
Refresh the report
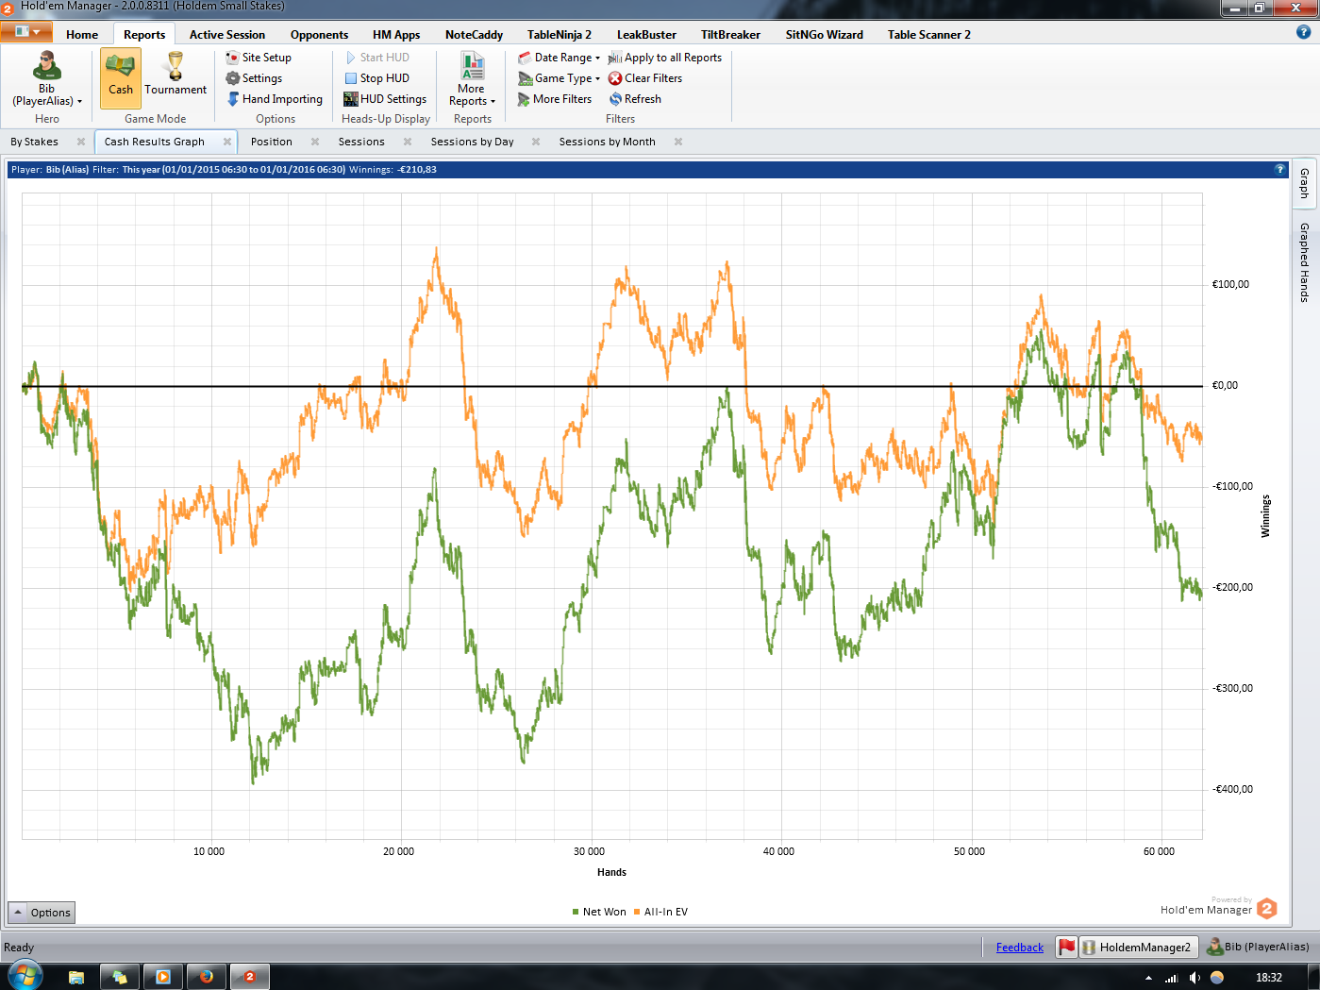click(x=635, y=99)
